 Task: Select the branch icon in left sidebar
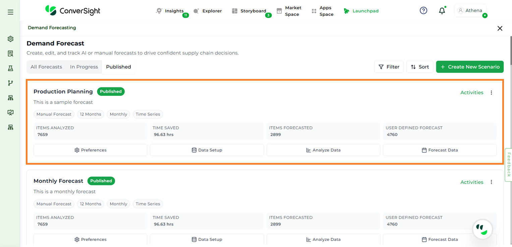pos(10,83)
